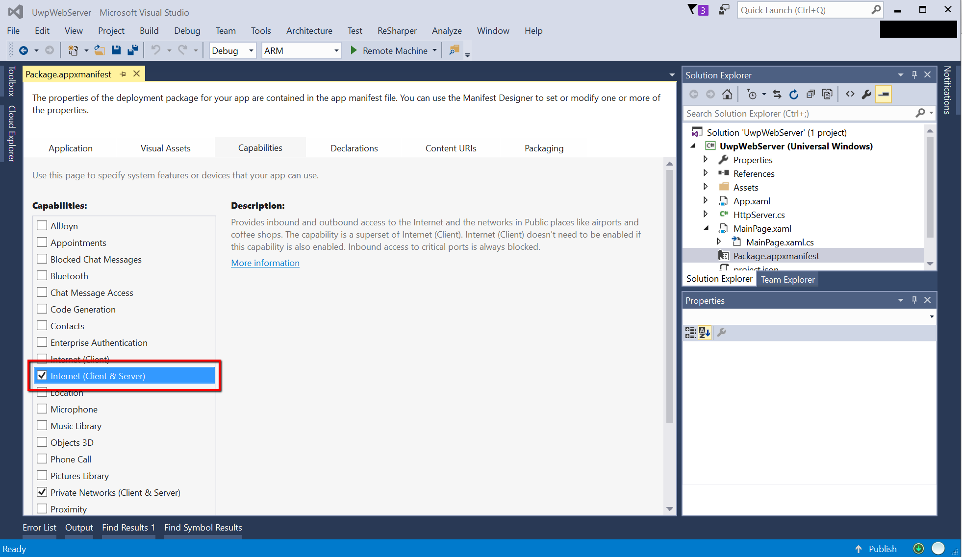Click the notifications flag icon in title bar
The image size is (962, 557).
(692, 10)
